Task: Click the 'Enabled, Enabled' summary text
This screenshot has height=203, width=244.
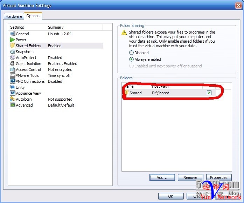Action: 63,64
